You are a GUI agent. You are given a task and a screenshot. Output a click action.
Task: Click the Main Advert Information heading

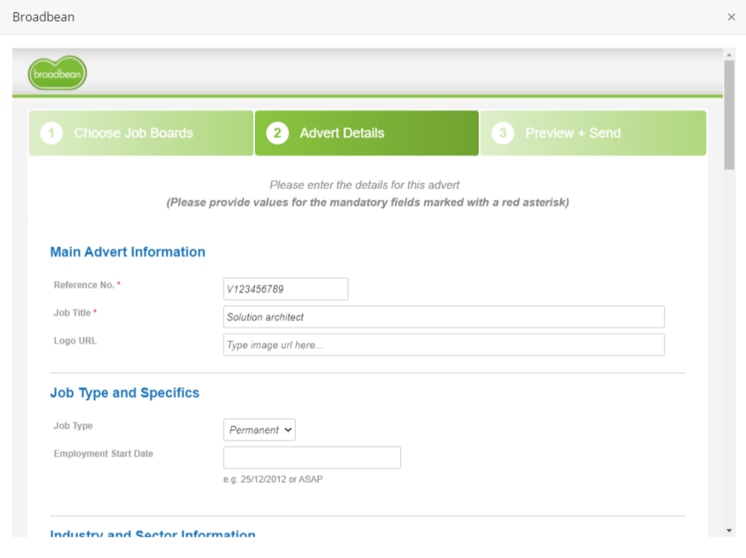pos(128,252)
